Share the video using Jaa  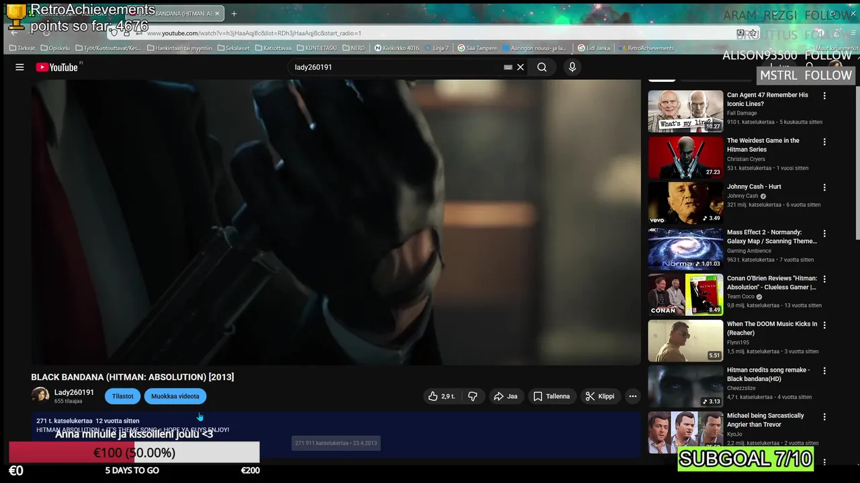point(506,396)
